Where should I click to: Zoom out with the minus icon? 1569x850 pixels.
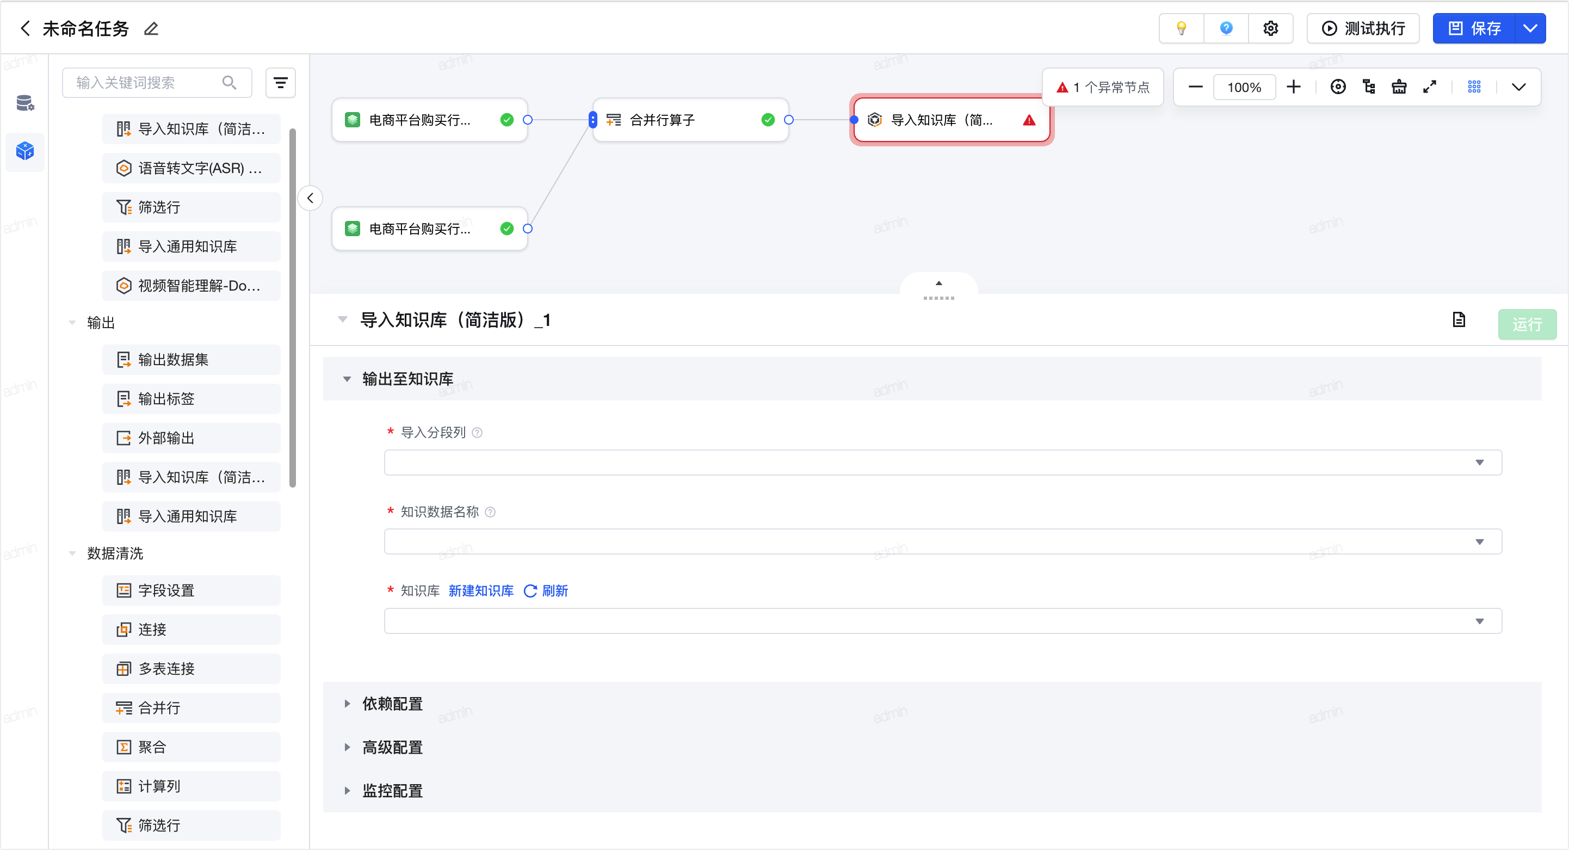click(1196, 87)
